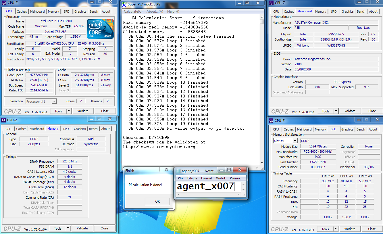Click Close button bottom of Slot #1 SPD window
383x234 pixels.
(x=372, y=229)
